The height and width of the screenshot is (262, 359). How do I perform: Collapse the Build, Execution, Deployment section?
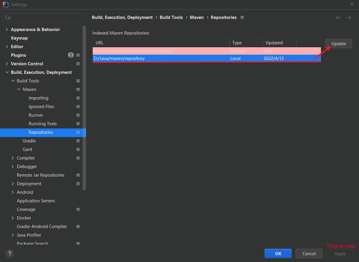(x=7, y=72)
